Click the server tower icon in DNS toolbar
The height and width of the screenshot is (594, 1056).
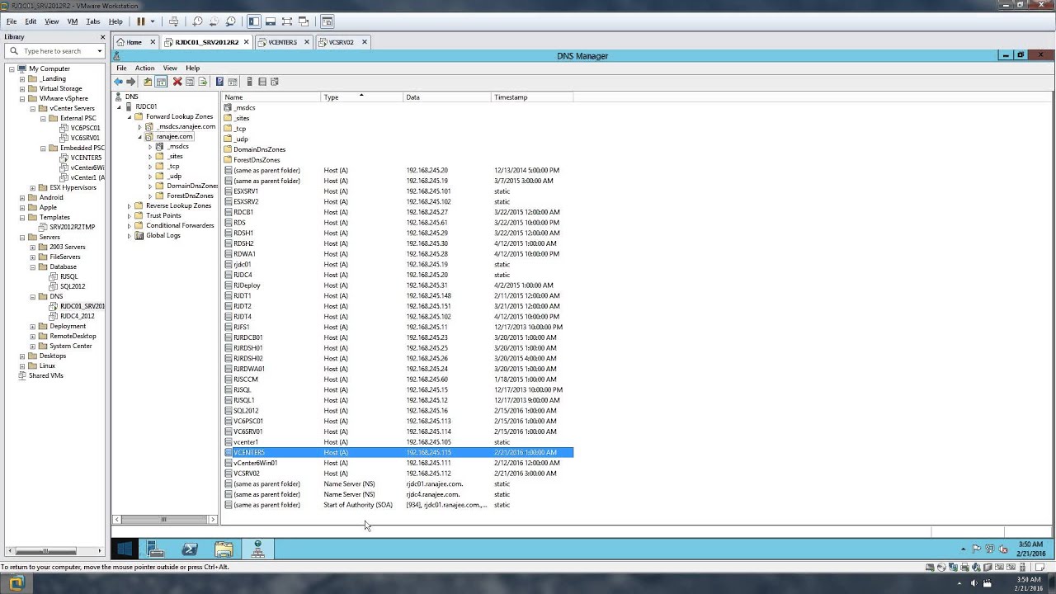pyautogui.click(x=249, y=82)
